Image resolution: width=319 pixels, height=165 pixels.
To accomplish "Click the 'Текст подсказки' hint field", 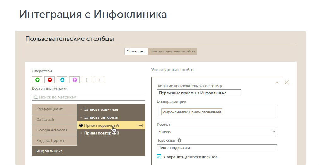I will (217, 148).
